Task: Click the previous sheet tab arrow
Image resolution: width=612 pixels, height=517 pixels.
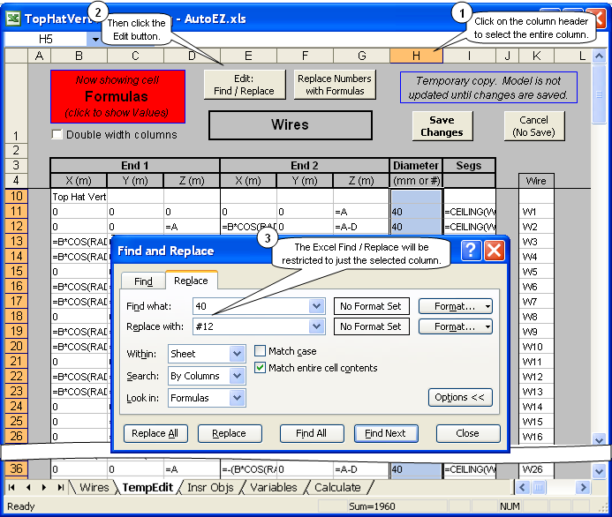Action: point(28,487)
